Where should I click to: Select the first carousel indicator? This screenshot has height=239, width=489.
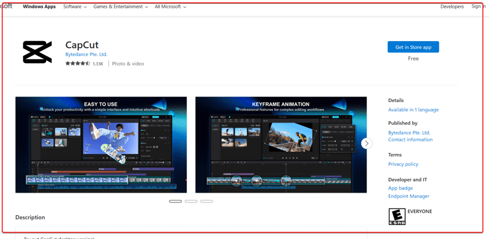click(x=176, y=201)
